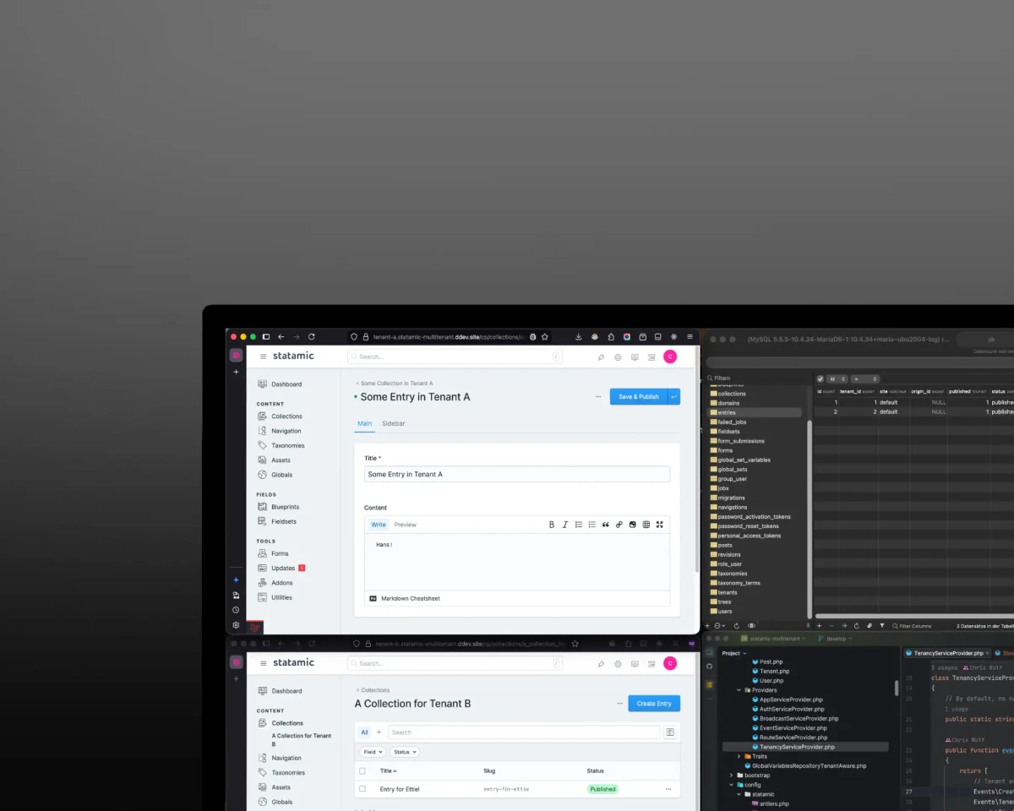Insert a blockquote using the quote icon
1014x811 pixels.
click(x=605, y=525)
